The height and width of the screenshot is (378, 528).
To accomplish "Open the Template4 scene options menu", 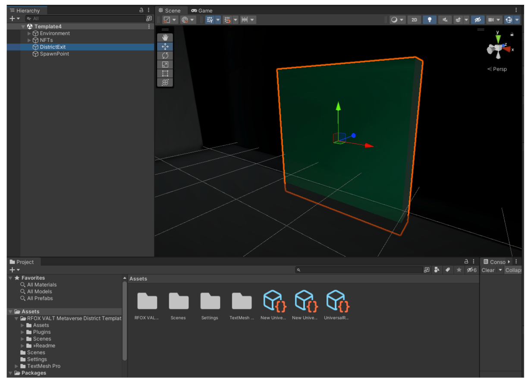I will [149, 26].
